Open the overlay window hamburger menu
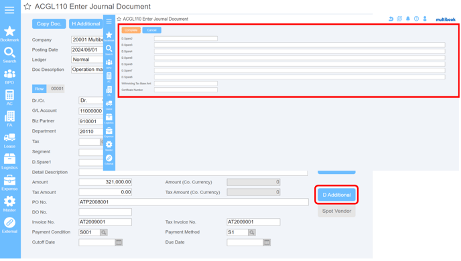 [109, 21]
